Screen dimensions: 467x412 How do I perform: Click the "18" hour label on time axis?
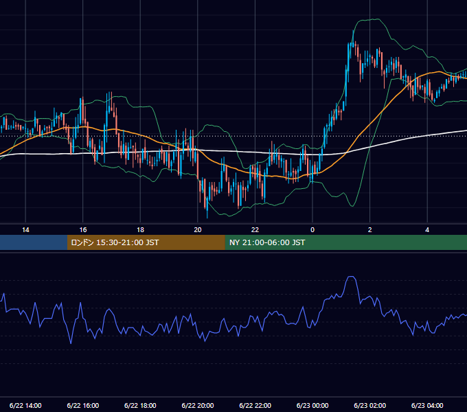140,230
